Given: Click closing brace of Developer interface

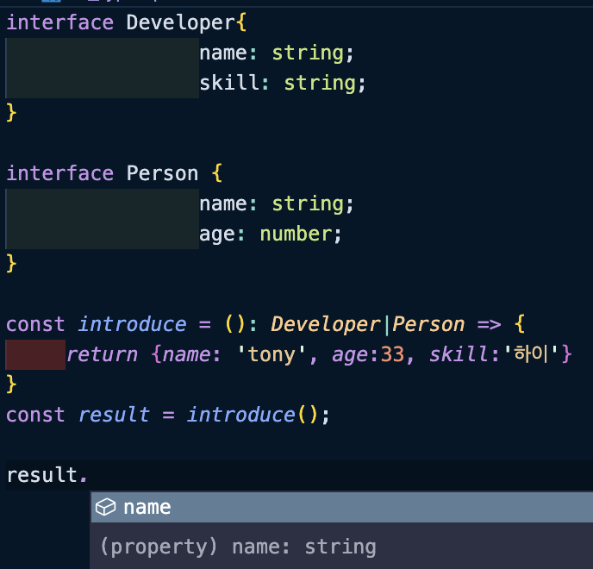Looking at the screenshot, I should (11, 113).
